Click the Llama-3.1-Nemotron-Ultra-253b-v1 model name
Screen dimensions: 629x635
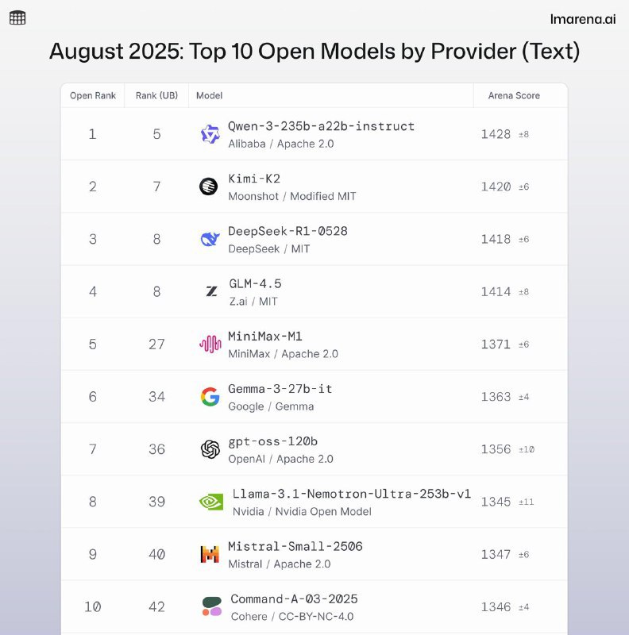(351, 494)
